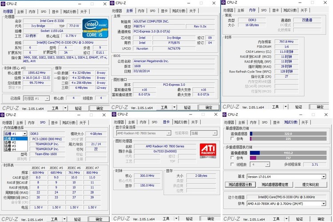Click the chipset value NCT6779
333x222 pixels.
(x=174, y=48)
